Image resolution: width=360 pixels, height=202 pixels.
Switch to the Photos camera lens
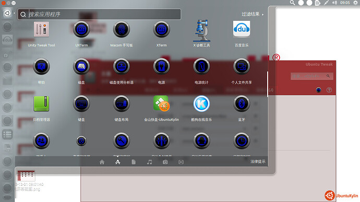(x=165, y=162)
